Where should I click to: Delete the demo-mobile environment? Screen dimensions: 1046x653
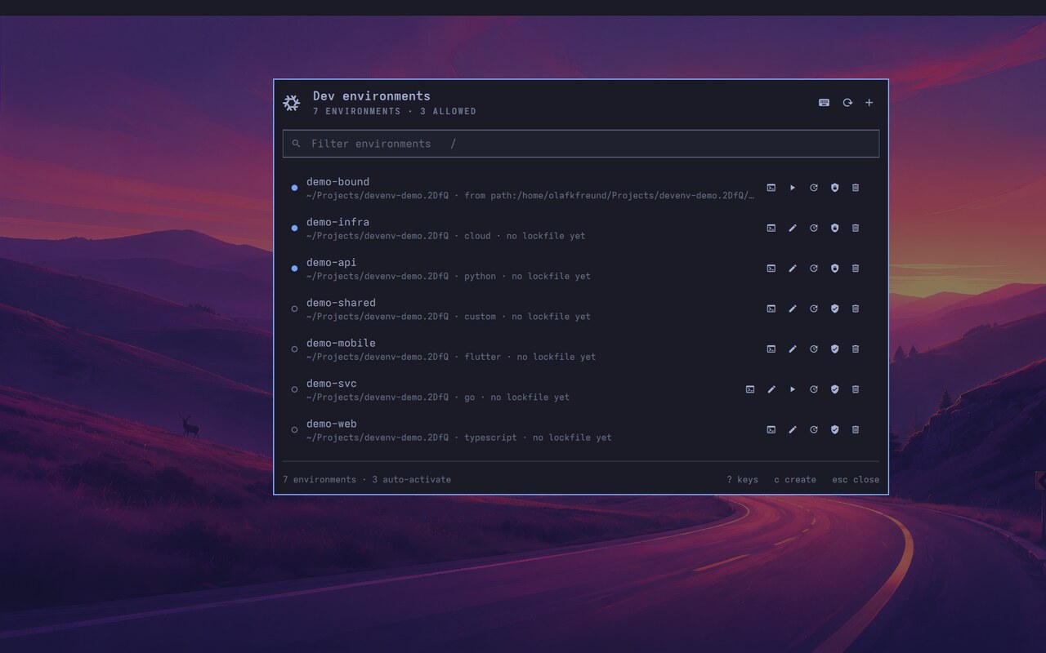(856, 349)
